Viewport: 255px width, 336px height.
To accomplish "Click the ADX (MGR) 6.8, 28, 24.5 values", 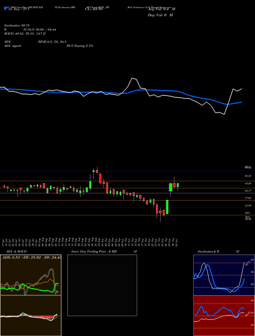I will tap(35, 42).
